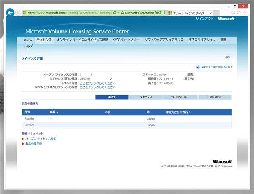Close the ボリューム ライセンス サービス tab

click(210, 13)
